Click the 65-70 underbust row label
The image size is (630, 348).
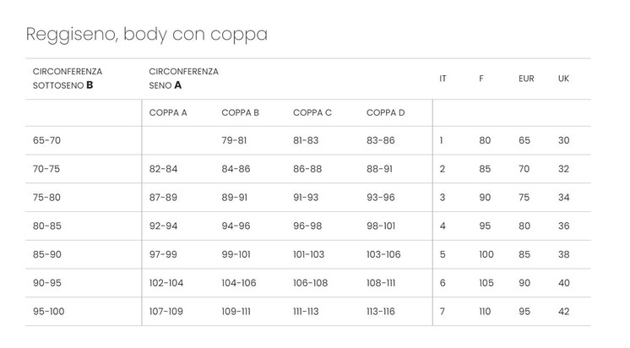[46, 140]
